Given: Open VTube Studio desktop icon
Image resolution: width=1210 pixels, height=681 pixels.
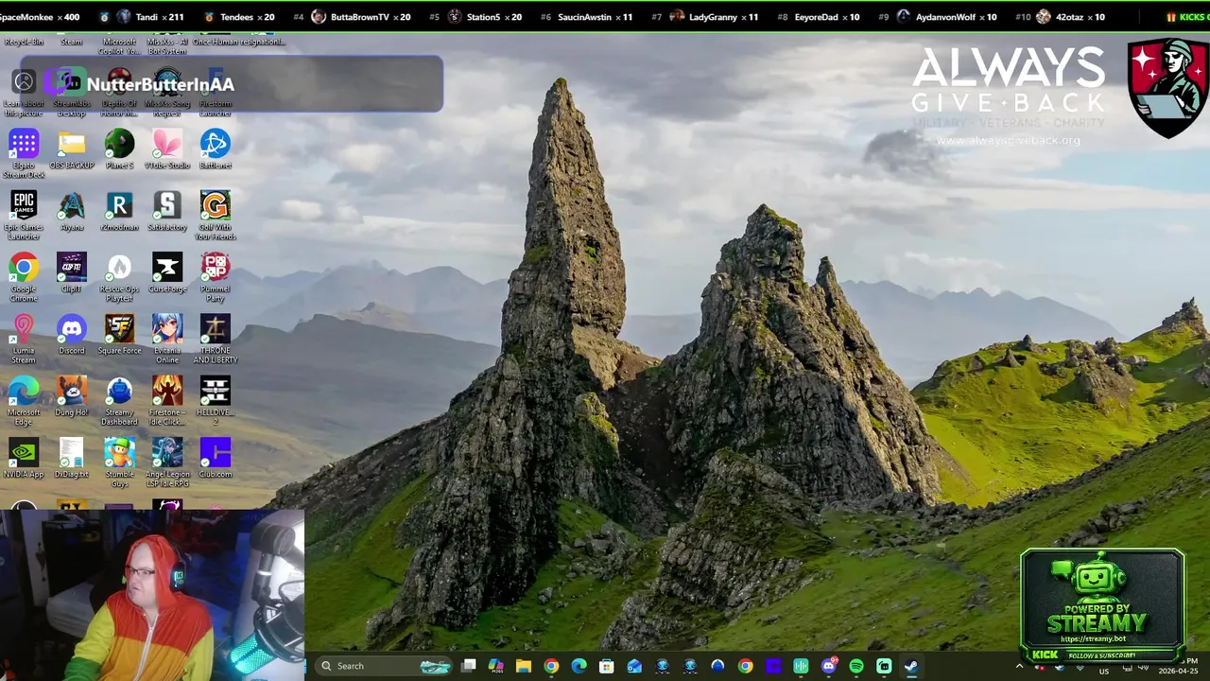Looking at the screenshot, I should [167, 149].
